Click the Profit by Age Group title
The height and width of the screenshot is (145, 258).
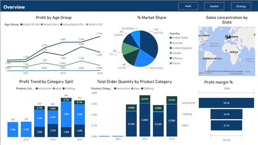point(54,18)
